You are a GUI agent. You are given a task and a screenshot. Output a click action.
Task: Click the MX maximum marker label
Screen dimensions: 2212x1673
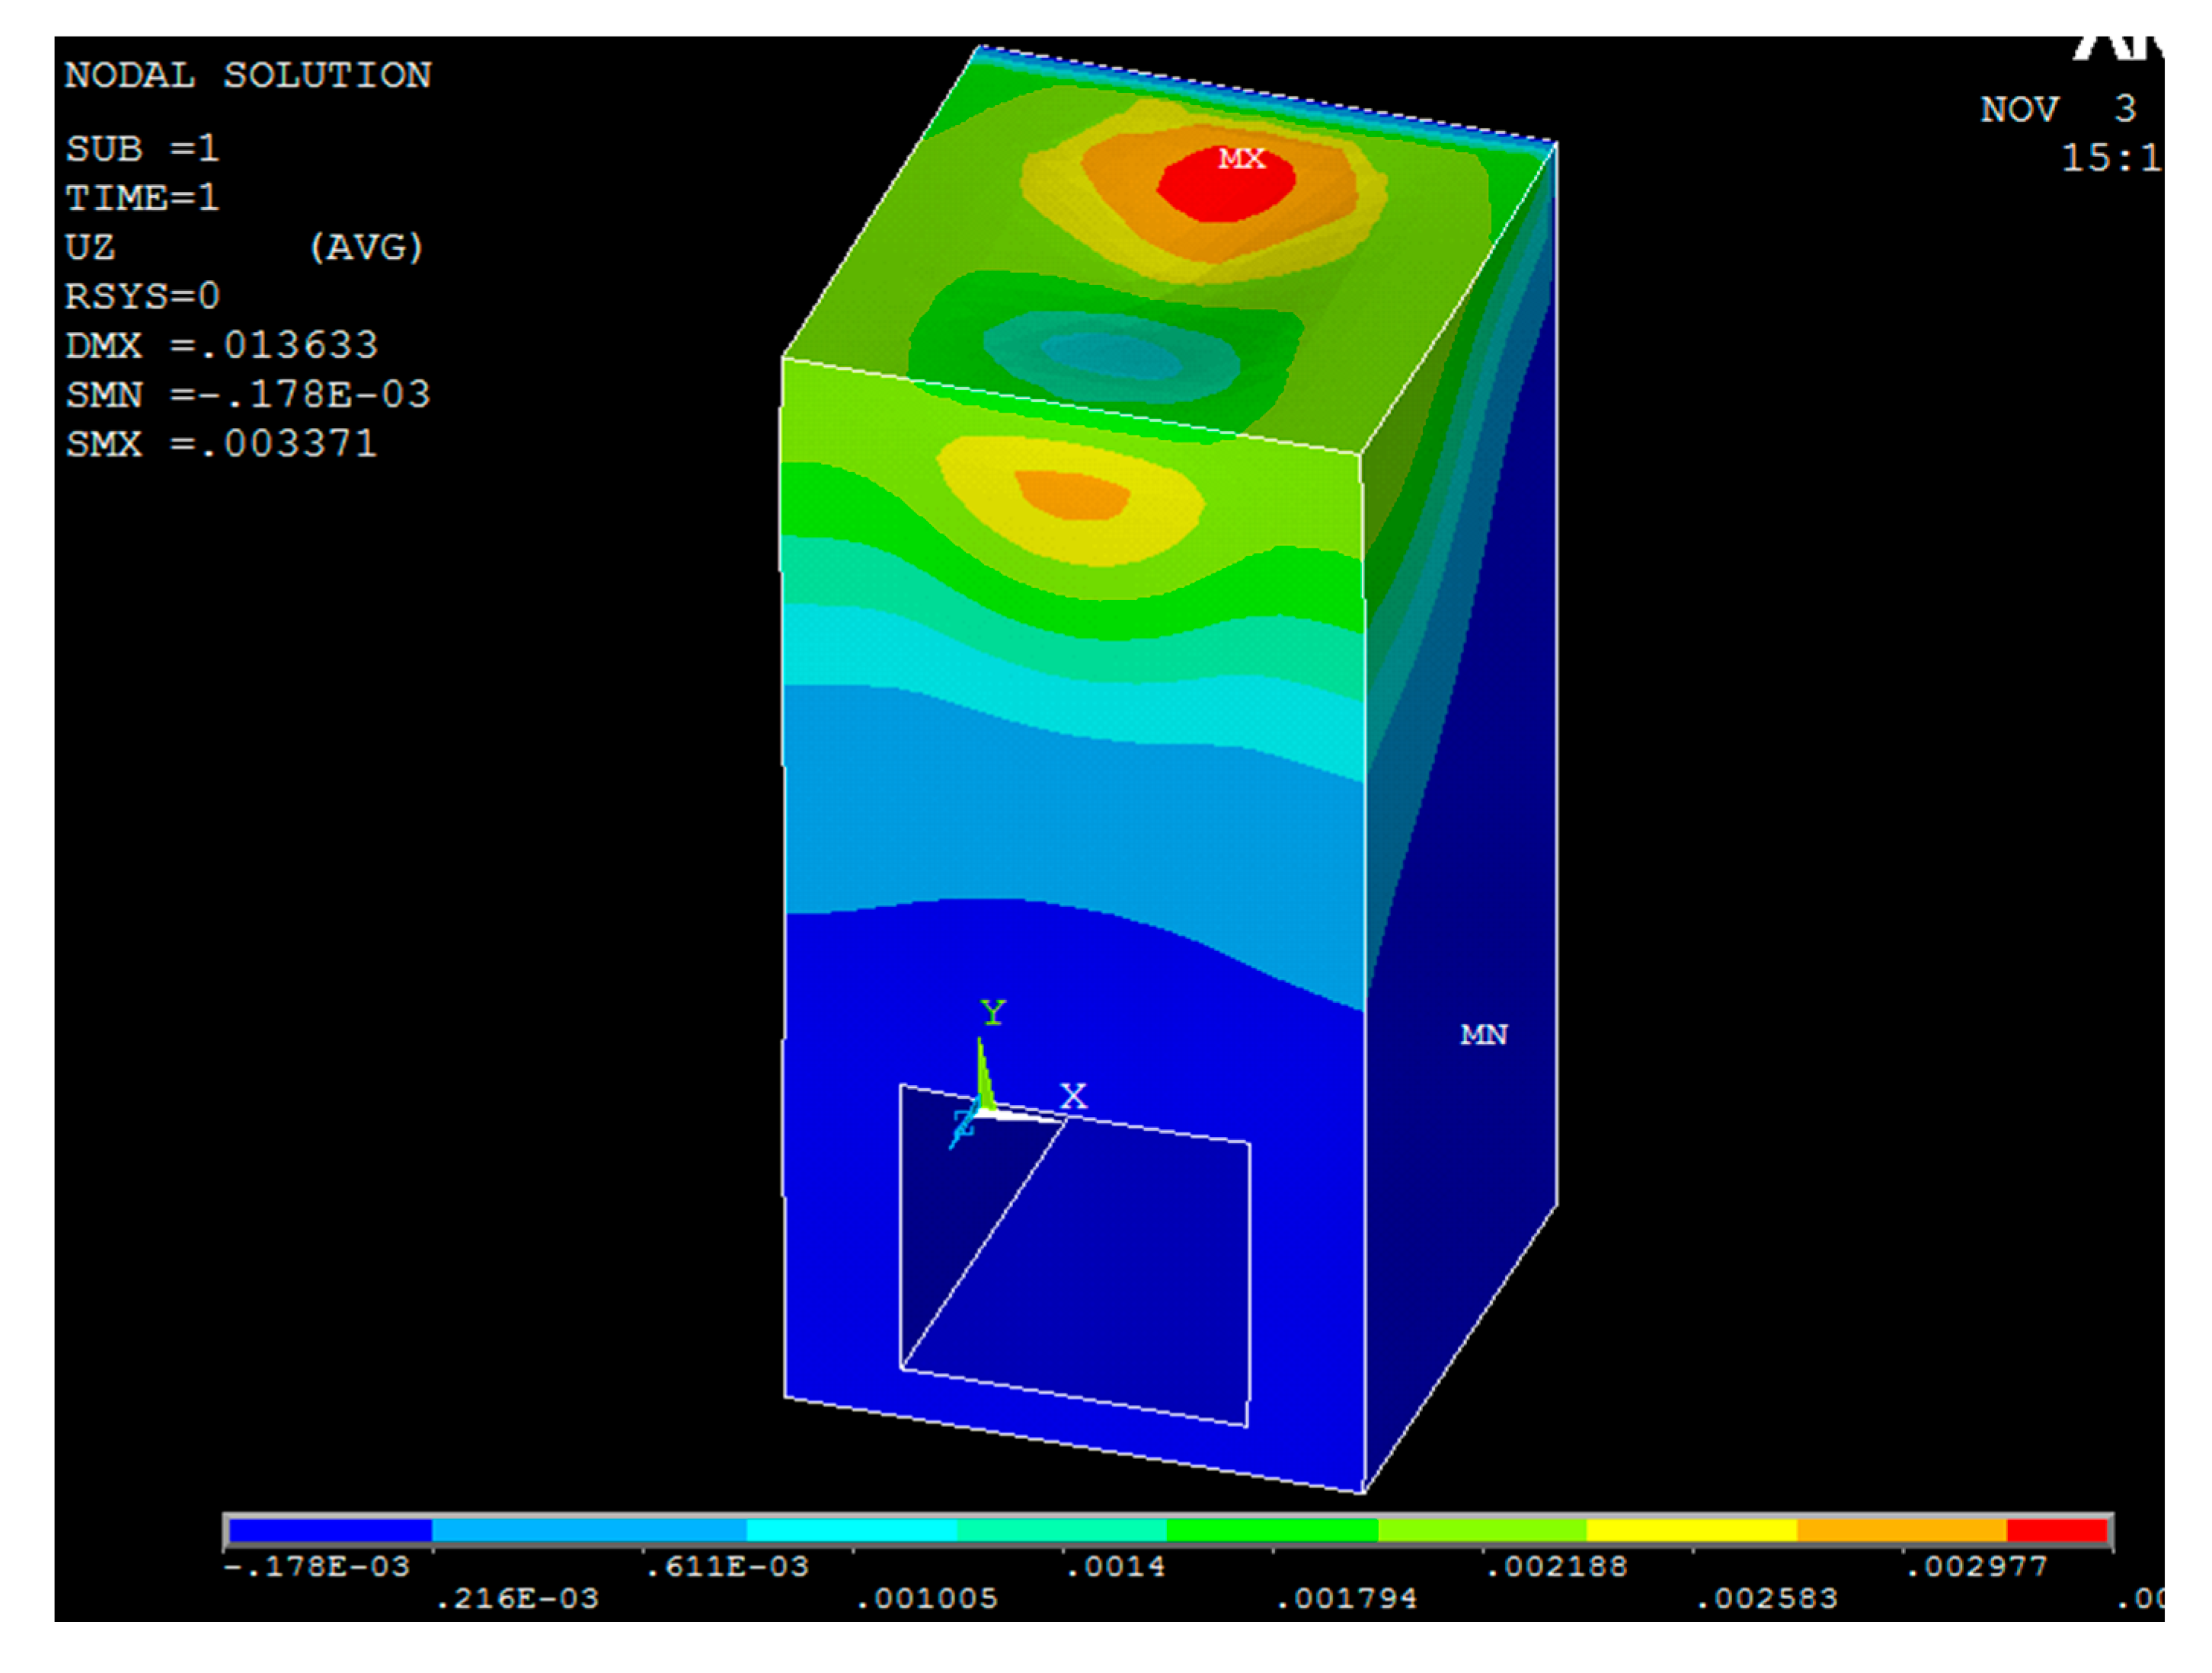tap(1241, 159)
